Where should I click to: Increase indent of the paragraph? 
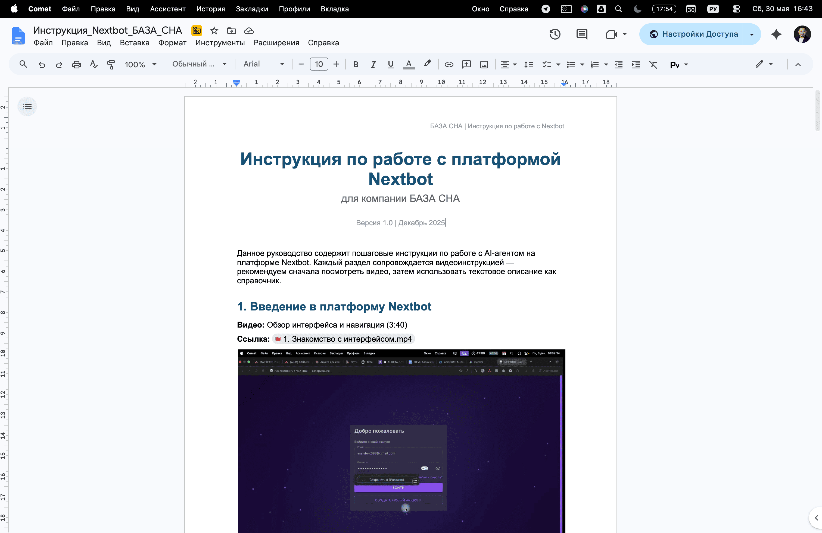(636, 65)
